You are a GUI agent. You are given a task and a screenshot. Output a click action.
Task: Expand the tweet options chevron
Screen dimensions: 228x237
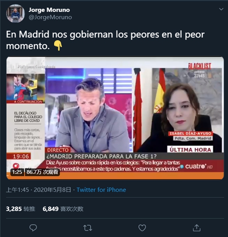tap(221, 9)
